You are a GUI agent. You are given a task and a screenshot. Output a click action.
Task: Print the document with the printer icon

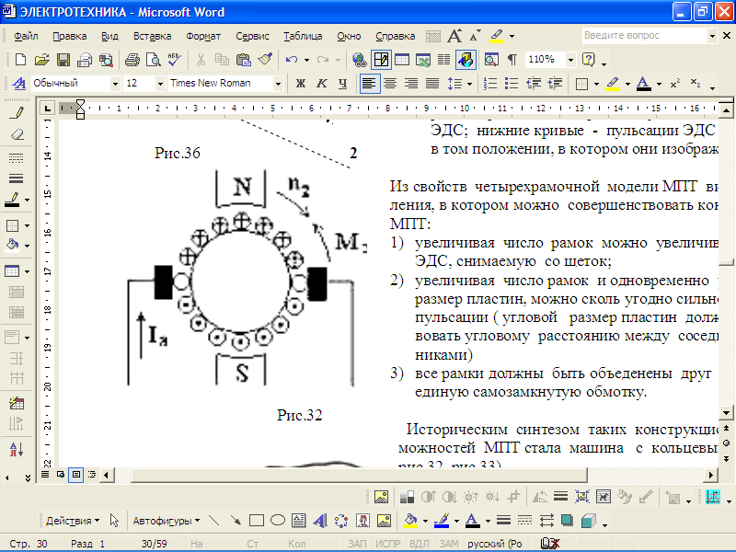(x=132, y=60)
